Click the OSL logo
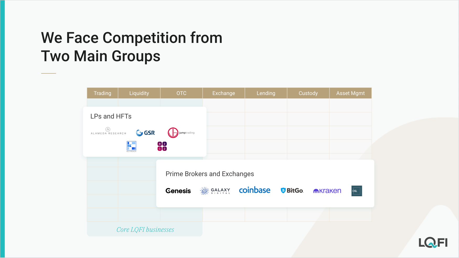The height and width of the screenshot is (258, 459). point(357,191)
